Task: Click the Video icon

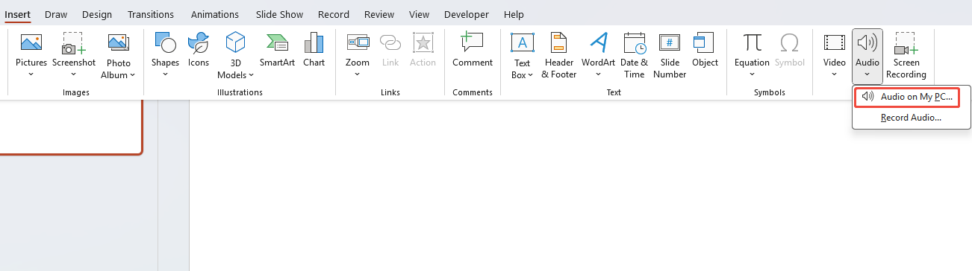Action: click(x=835, y=43)
